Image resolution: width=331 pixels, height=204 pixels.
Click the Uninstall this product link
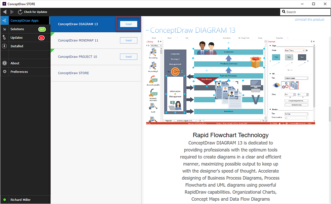(x=310, y=19)
